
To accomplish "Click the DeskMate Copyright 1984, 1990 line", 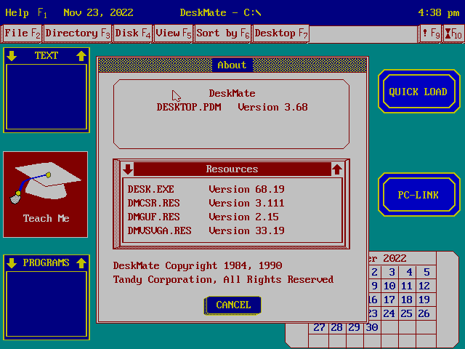I will point(197,265).
